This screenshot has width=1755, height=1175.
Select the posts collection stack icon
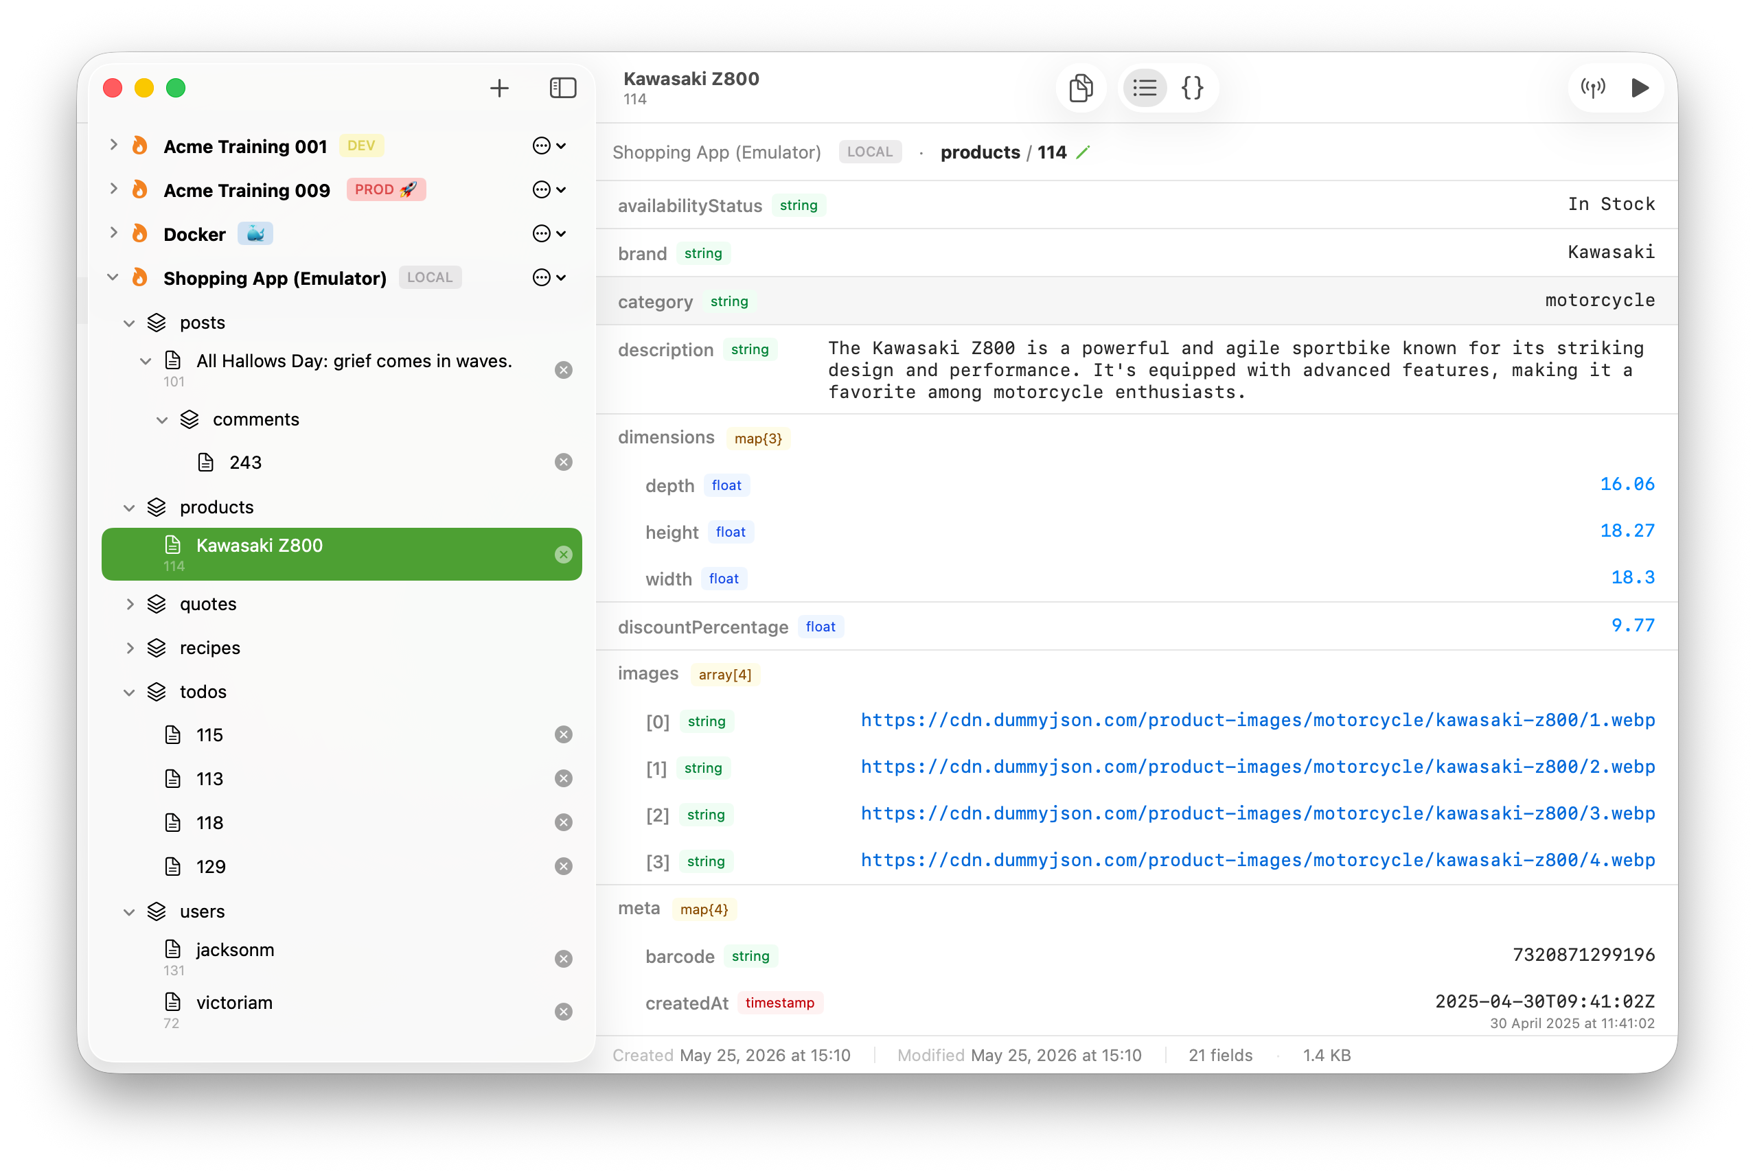point(157,322)
